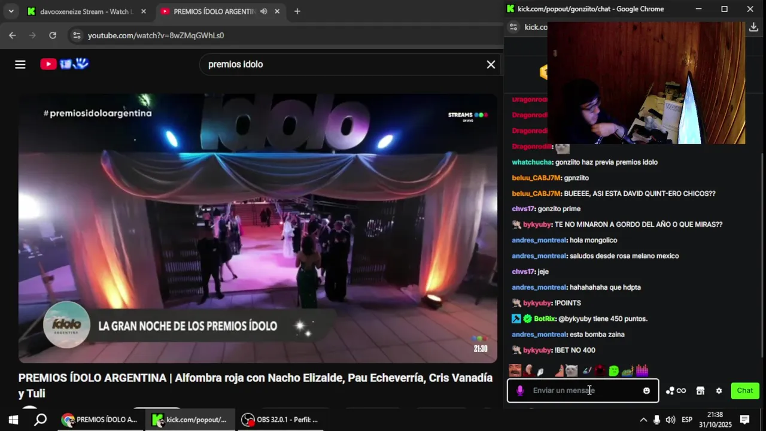Screen dimensions: 766x431
Task: Switch to OBS 32.0.1 taskbar item
Action: (x=279, y=420)
